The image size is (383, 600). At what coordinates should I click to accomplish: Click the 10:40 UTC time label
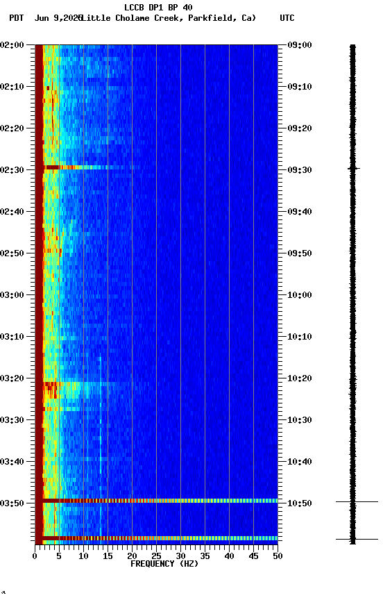pos(300,462)
